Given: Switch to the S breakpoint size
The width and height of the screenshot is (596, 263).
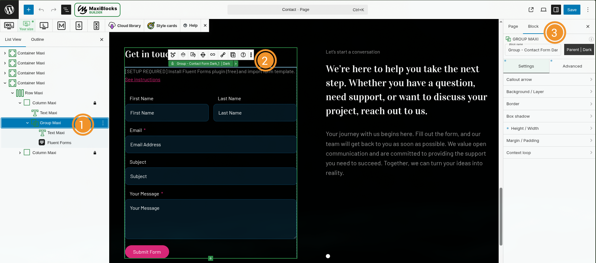Looking at the screenshot, I should [79, 26].
